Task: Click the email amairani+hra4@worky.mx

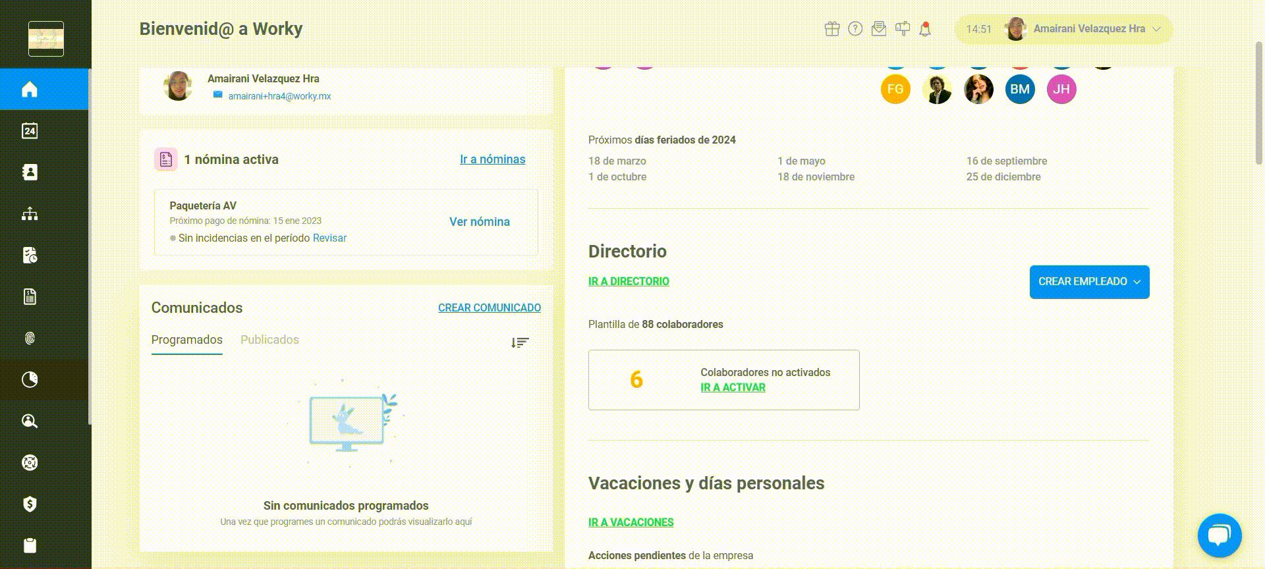Action: [x=279, y=96]
